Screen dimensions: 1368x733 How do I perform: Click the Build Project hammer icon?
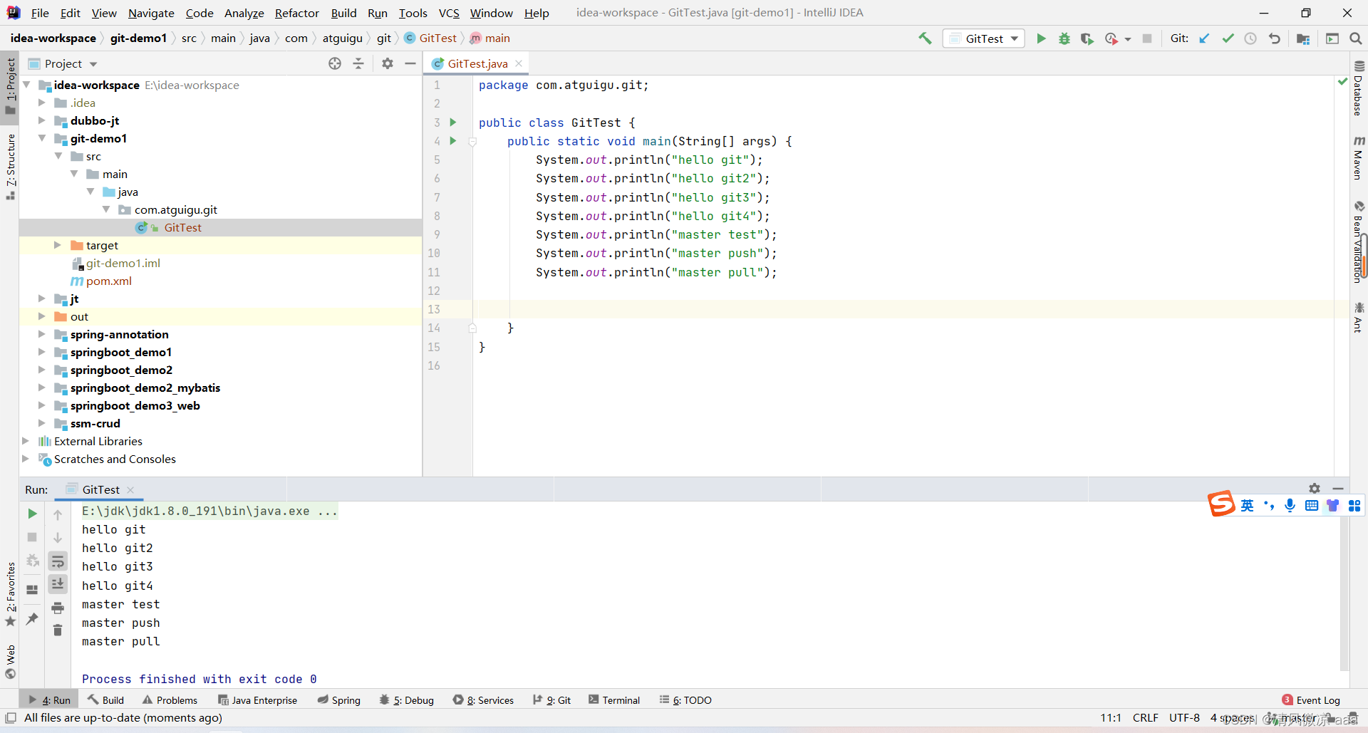925,38
